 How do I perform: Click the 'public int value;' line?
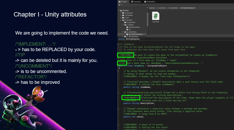tap(133, 117)
